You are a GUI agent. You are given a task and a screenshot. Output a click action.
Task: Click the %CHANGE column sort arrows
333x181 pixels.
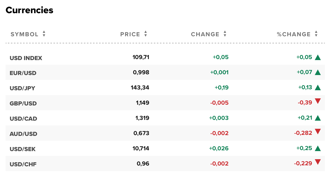click(x=316, y=34)
